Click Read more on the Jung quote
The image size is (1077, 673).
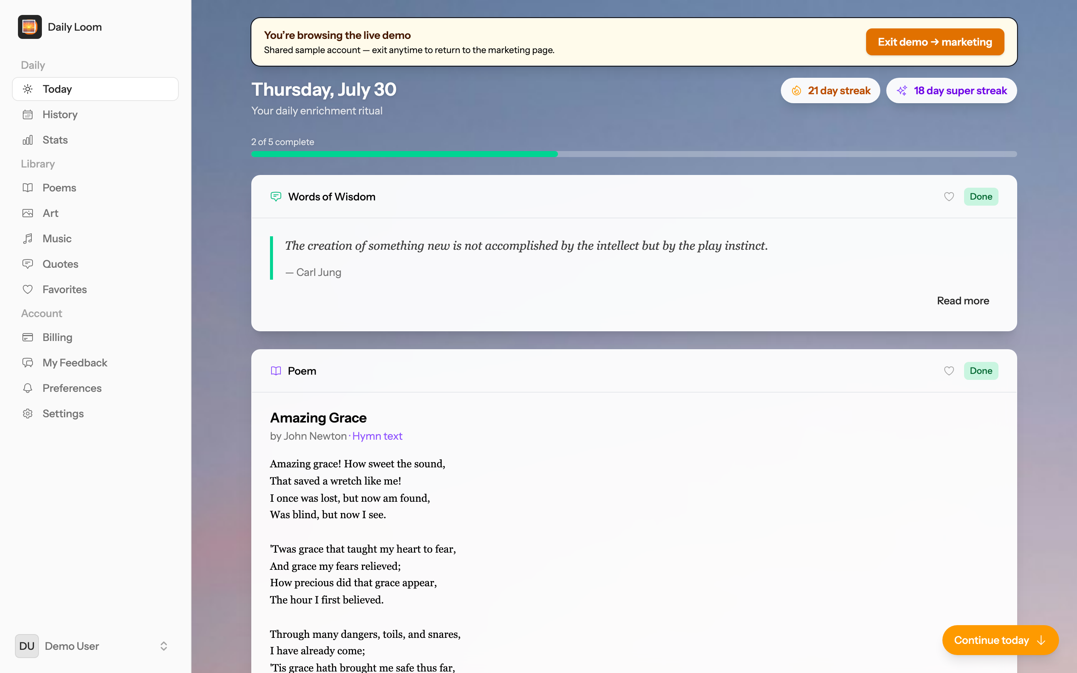pos(963,301)
